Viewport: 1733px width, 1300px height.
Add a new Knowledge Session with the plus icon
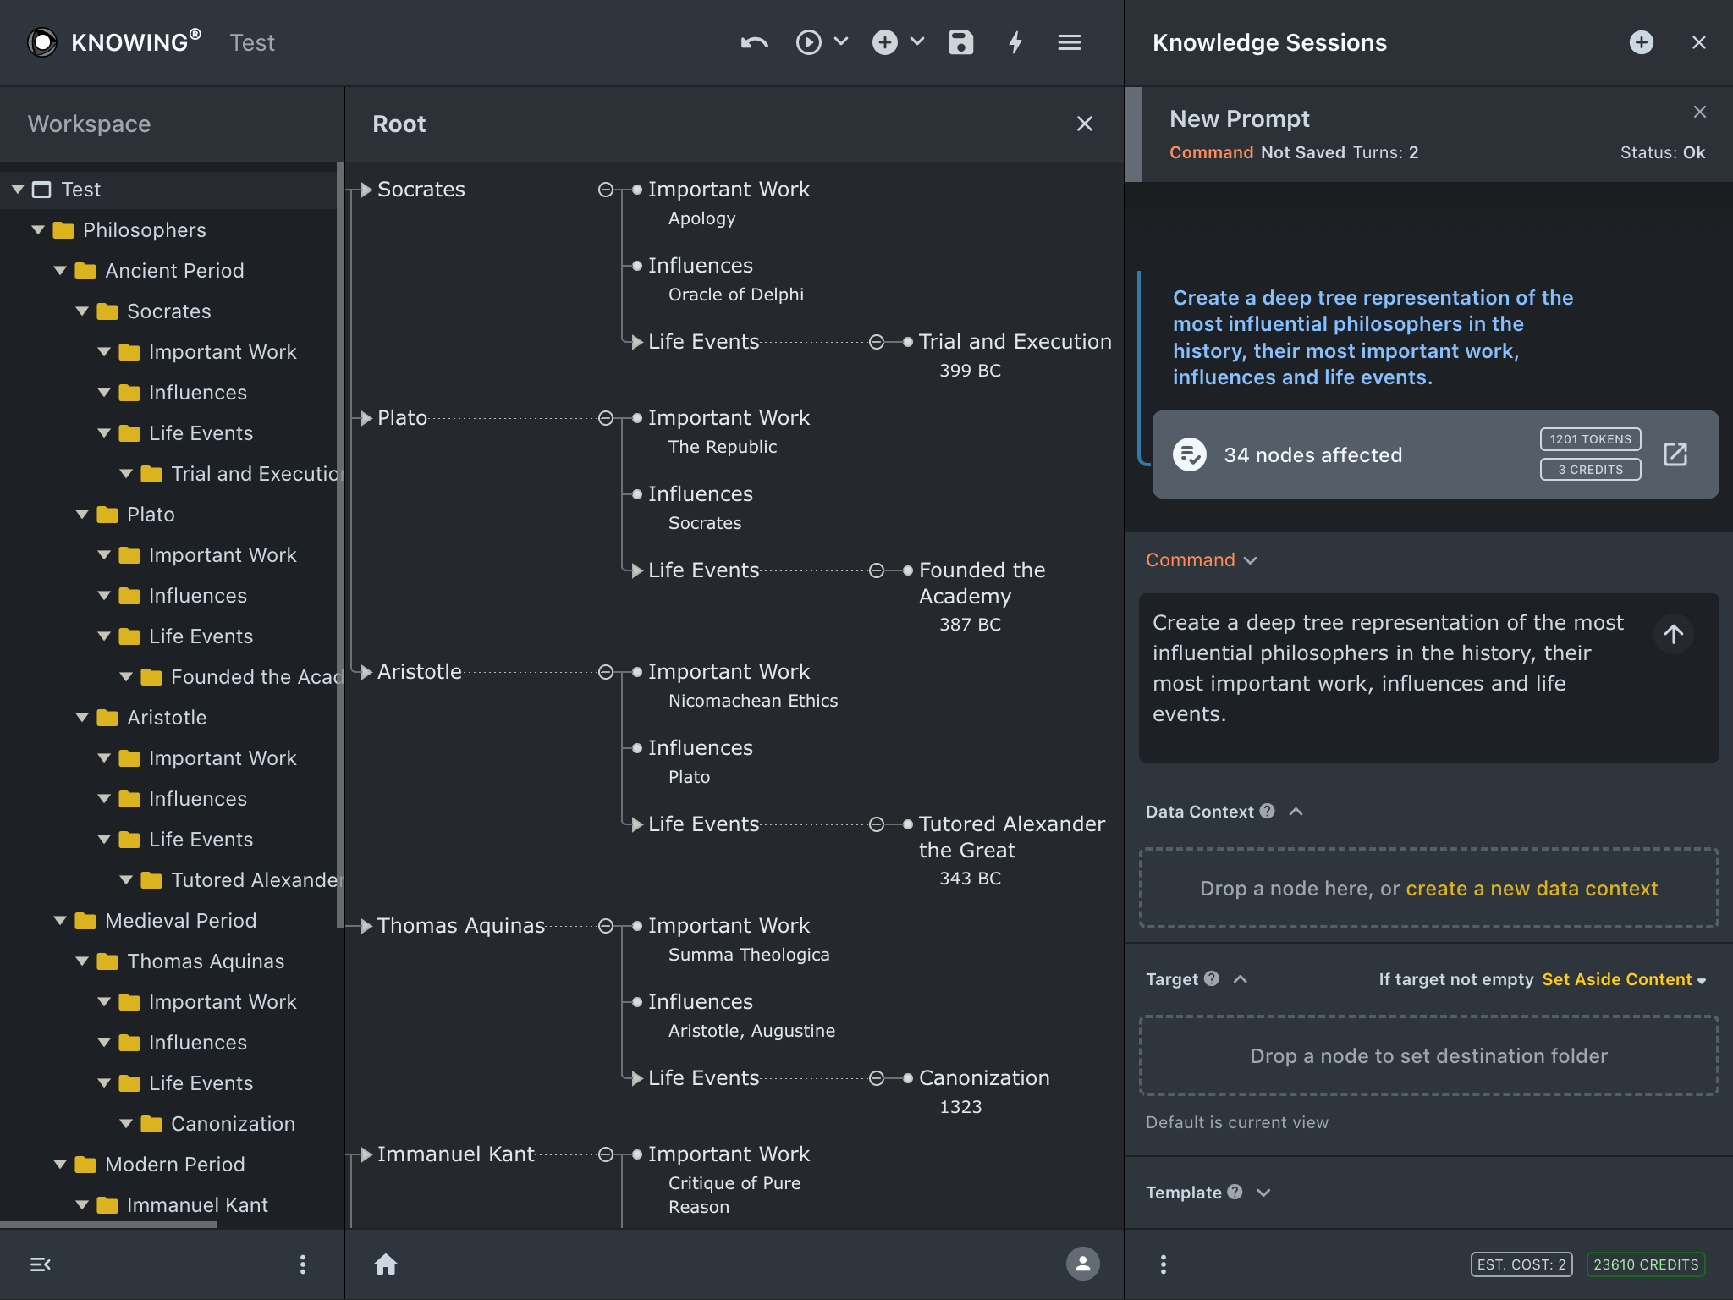[1641, 42]
